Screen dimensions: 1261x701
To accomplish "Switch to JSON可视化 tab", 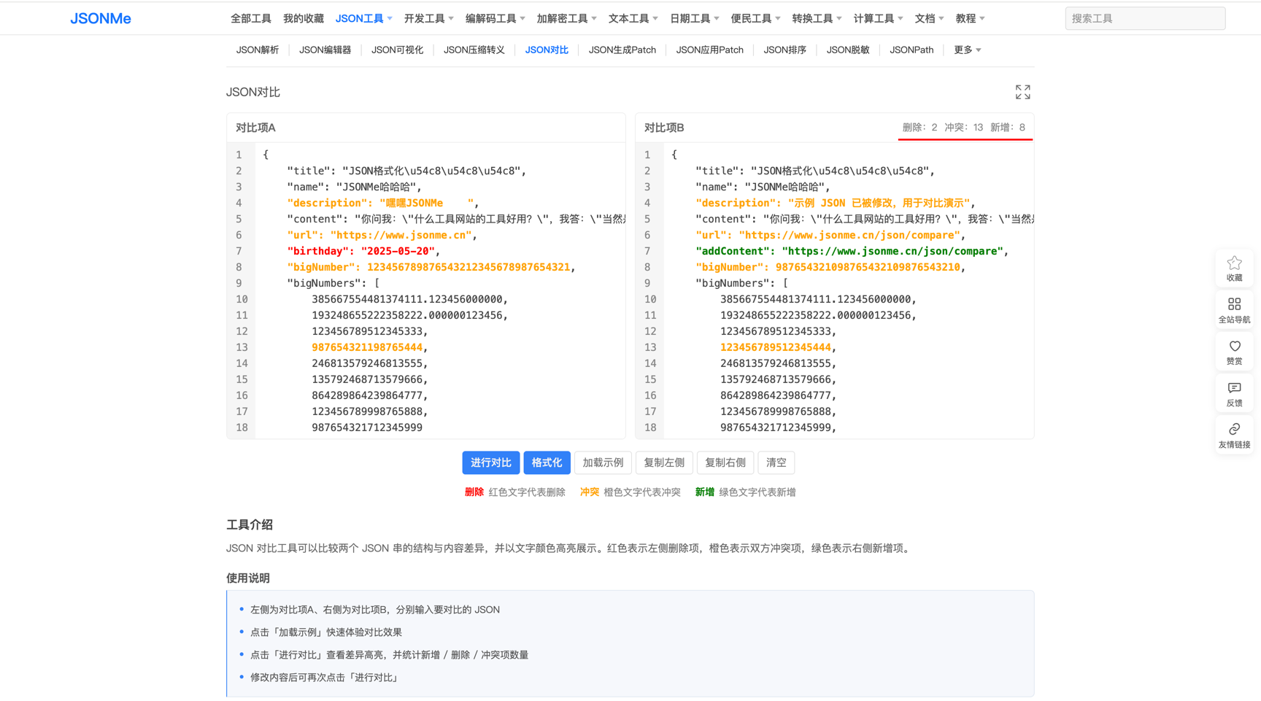I will 397,50.
